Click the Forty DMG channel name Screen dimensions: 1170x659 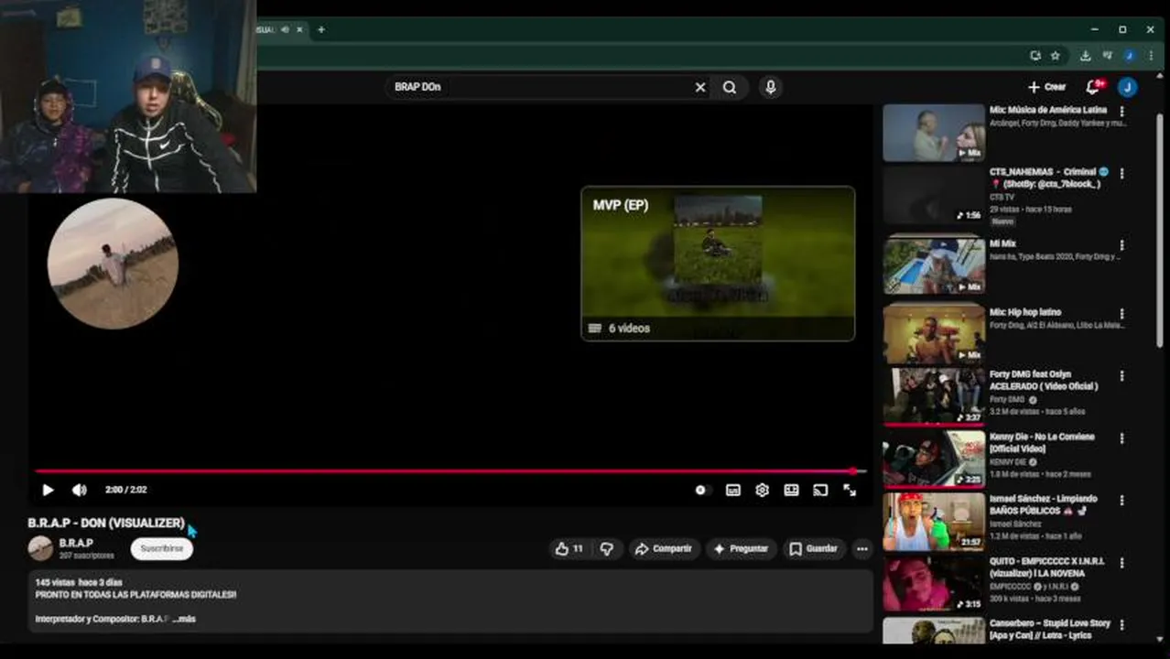pyautogui.click(x=1007, y=400)
